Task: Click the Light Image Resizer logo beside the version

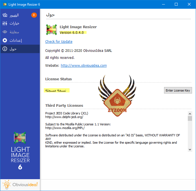Action: pyautogui.click(x=51, y=30)
